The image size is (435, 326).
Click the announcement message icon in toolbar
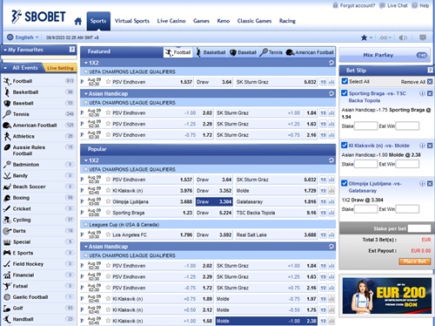tap(423, 37)
